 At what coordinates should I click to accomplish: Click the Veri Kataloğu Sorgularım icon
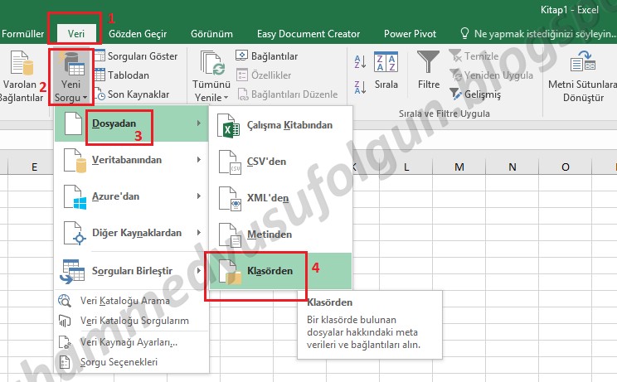[x=65, y=321]
